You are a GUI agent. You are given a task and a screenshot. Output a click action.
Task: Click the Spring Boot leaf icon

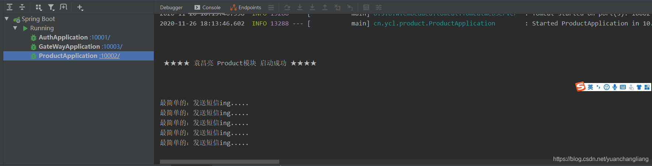[x=17, y=19]
